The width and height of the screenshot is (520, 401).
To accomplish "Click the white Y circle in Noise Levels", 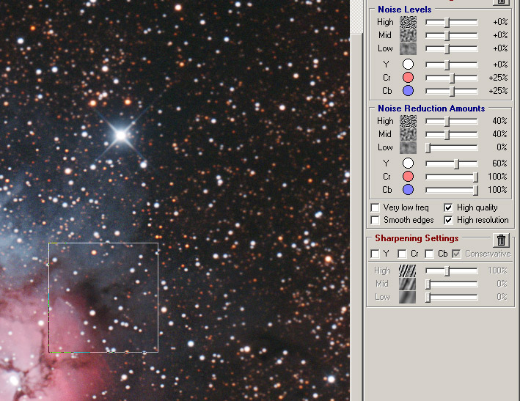I will pos(408,65).
